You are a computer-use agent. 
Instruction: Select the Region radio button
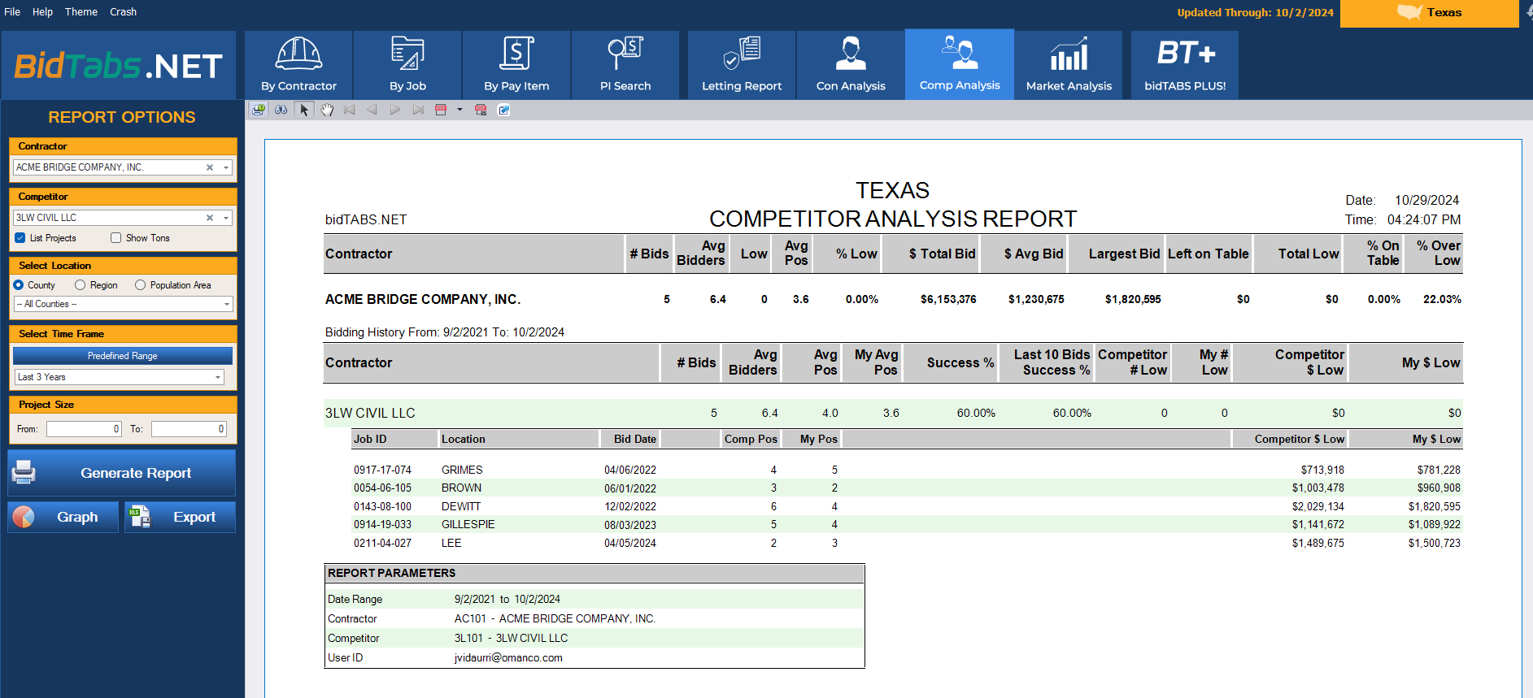pyautogui.click(x=80, y=285)
